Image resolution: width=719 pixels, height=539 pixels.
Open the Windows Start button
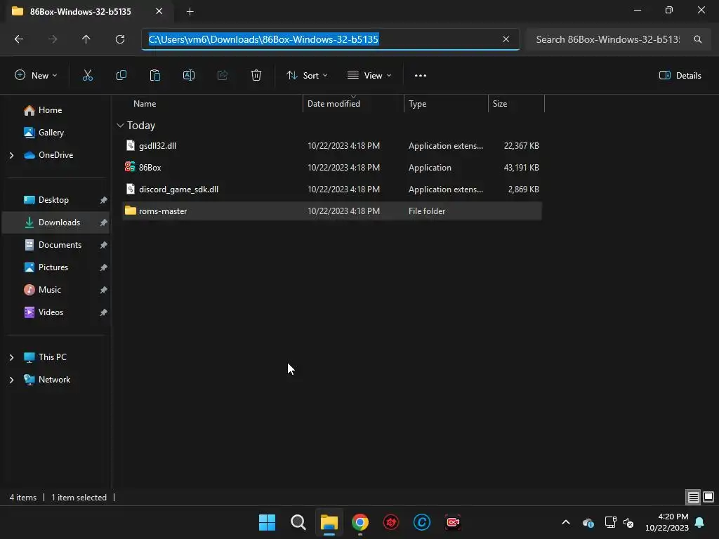pyautogui.click(x=267, y=522)
